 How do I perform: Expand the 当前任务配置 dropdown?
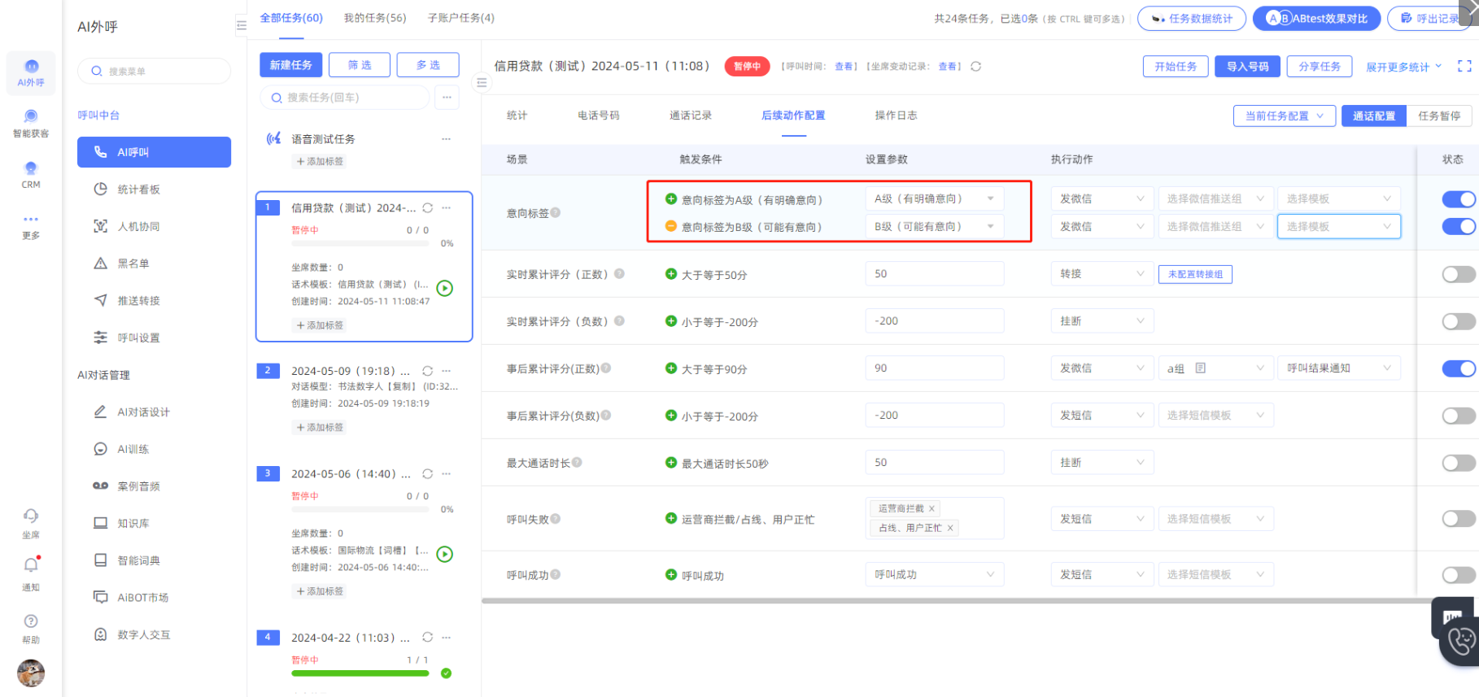(x=1284, y=115)
